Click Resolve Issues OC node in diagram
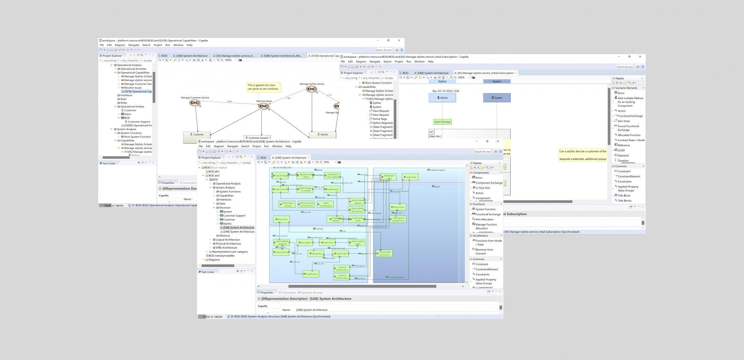The image size is (744, 360). click(264, 106)
